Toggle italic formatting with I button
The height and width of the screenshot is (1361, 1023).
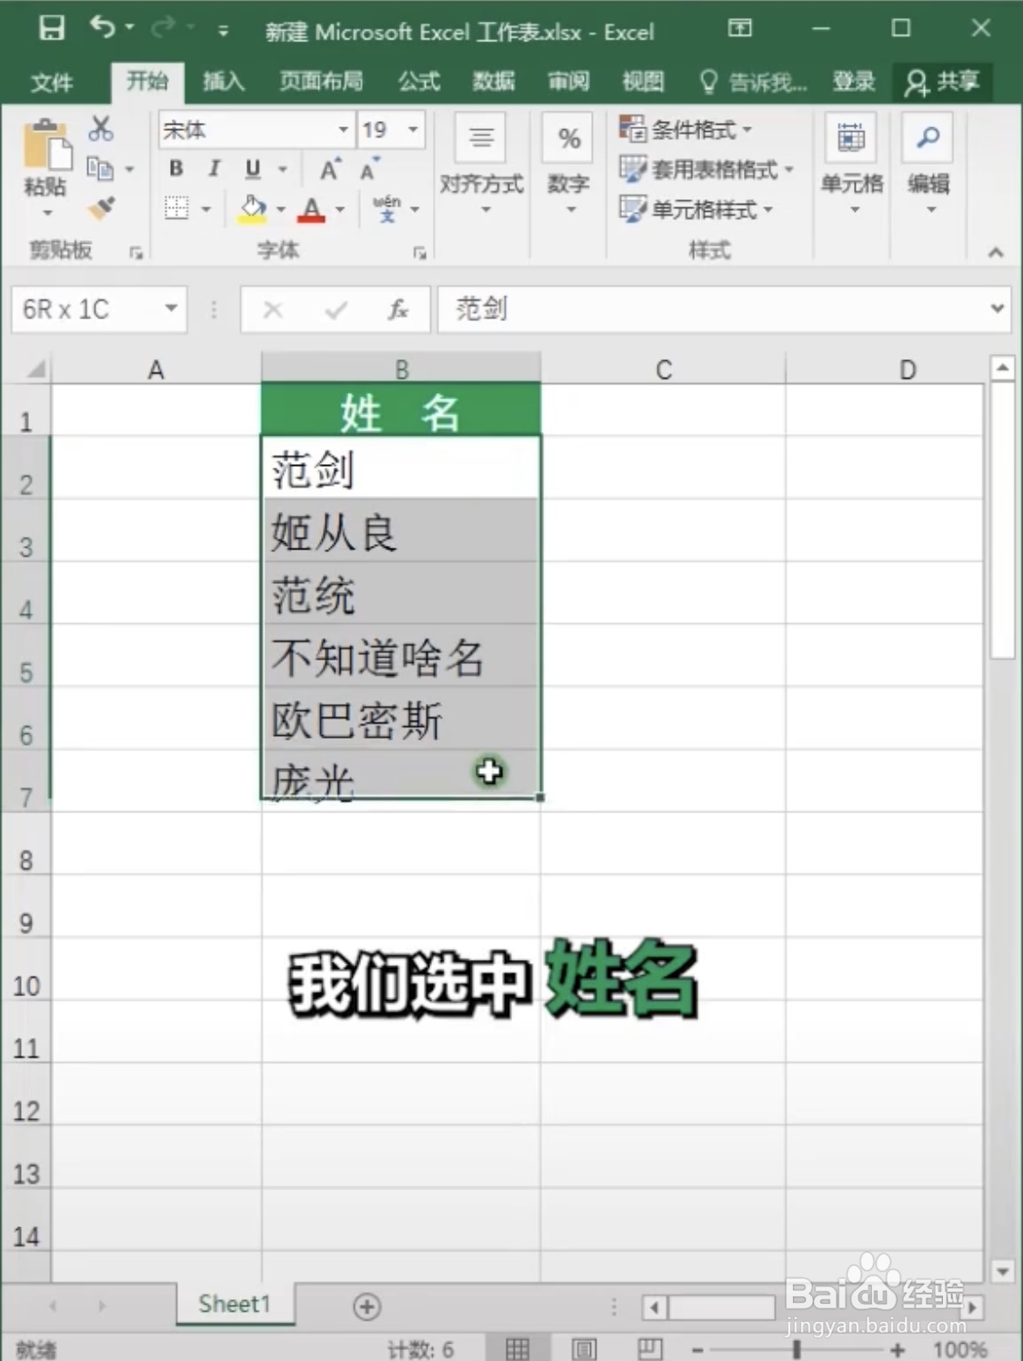tap(213, 168)
